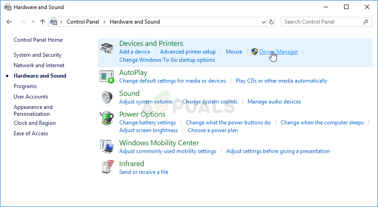Open the AutoPlay heading link

pos(133,73)
